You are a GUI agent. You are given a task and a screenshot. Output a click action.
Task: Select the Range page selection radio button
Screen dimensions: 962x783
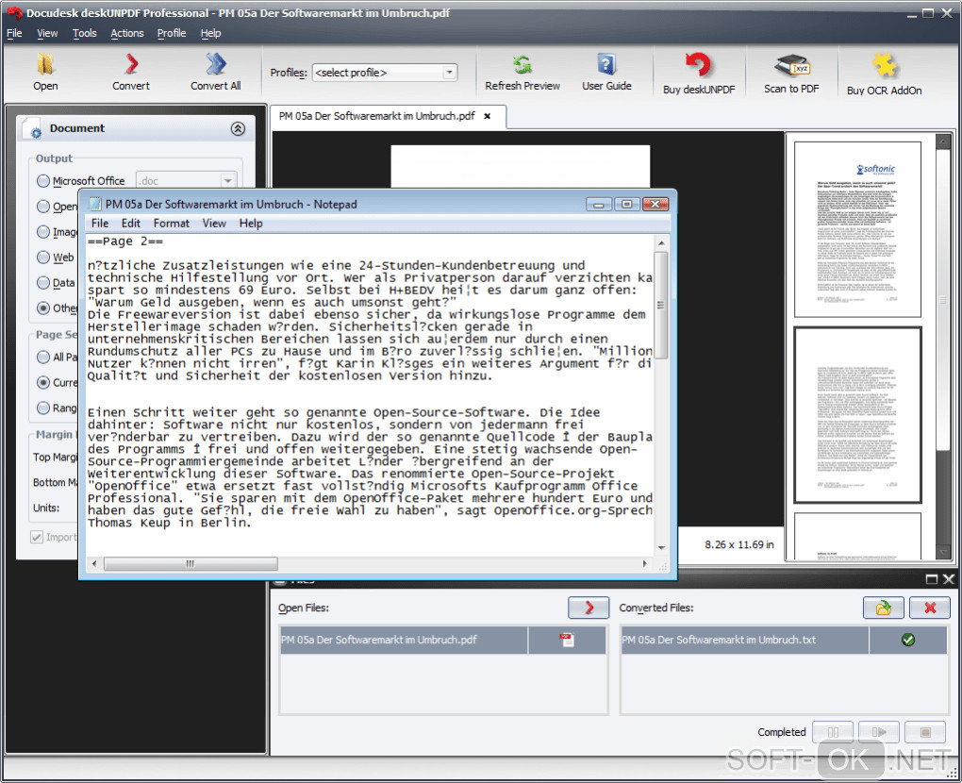pyautogui.click(x=43, y=408)
